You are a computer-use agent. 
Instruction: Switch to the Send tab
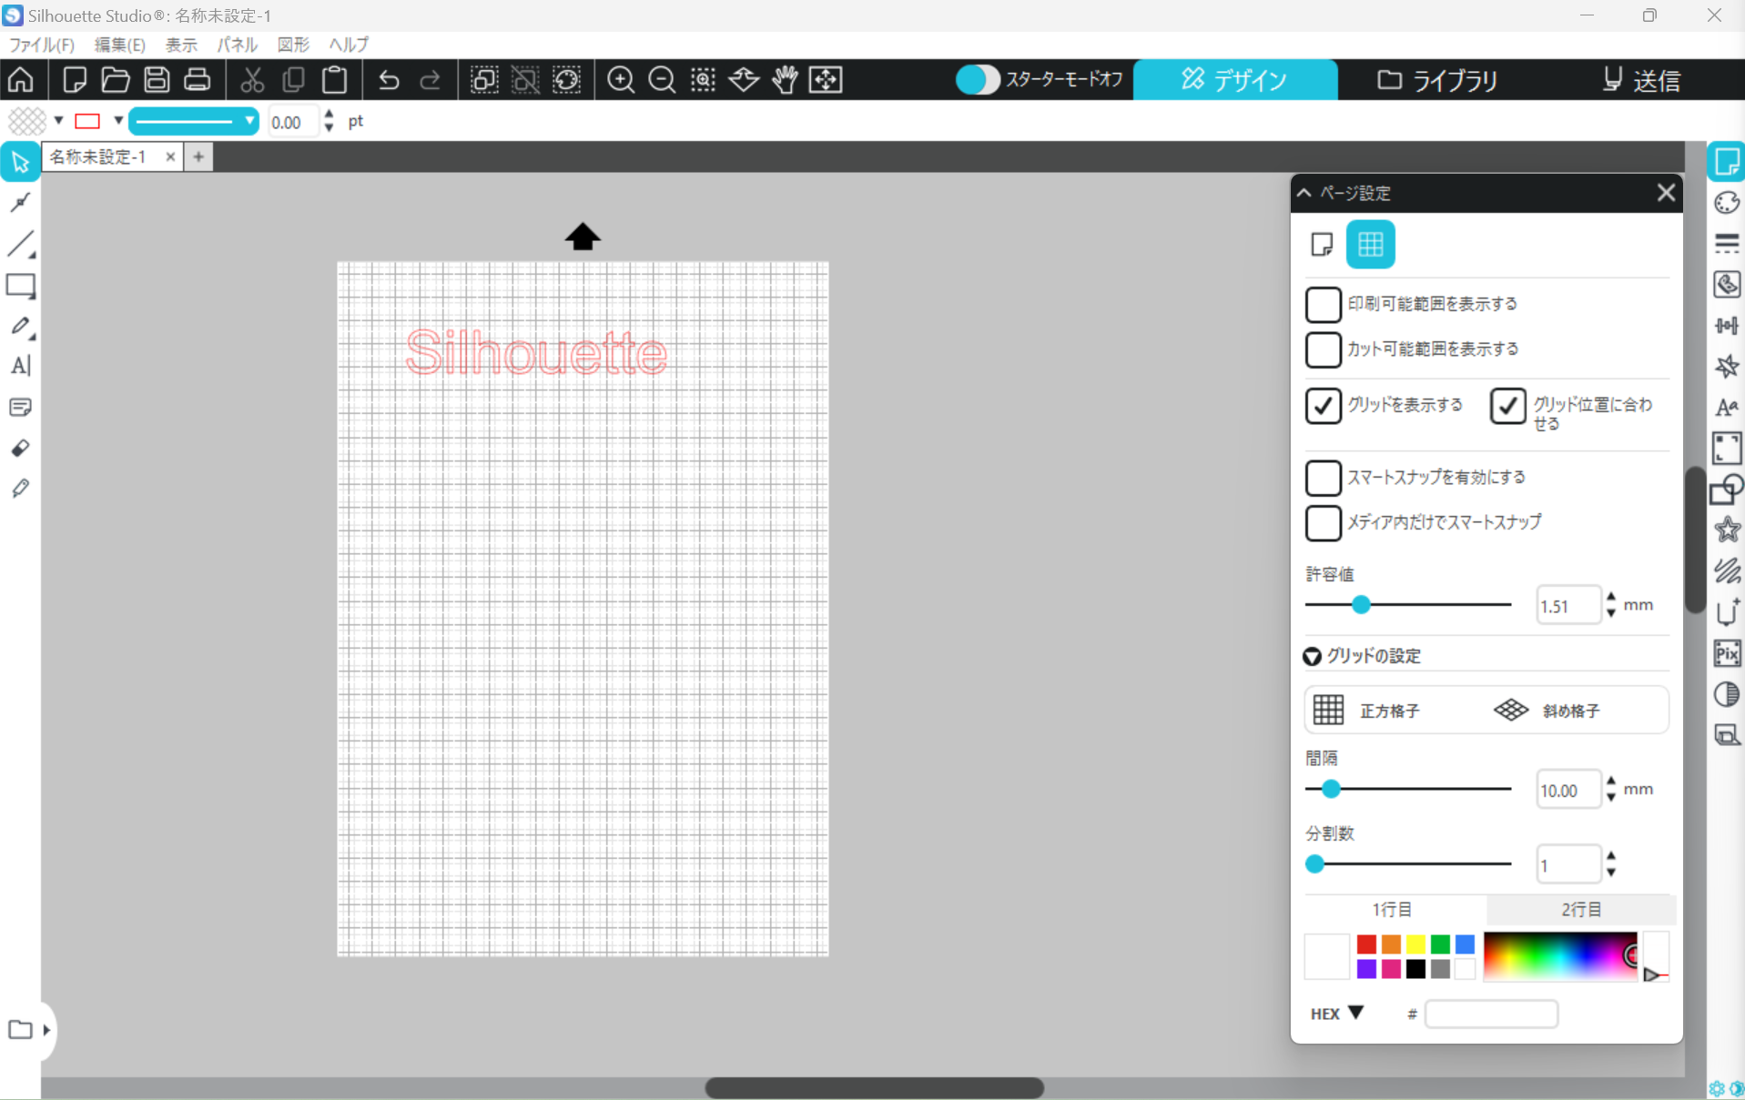coord(1641,80)
